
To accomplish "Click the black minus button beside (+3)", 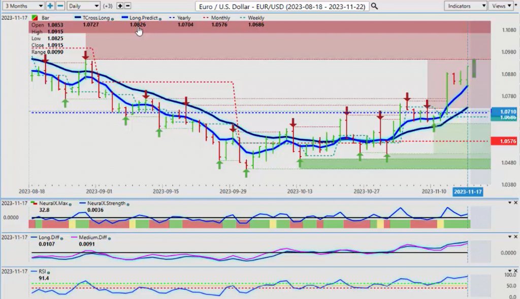I will tap(127, 6).
